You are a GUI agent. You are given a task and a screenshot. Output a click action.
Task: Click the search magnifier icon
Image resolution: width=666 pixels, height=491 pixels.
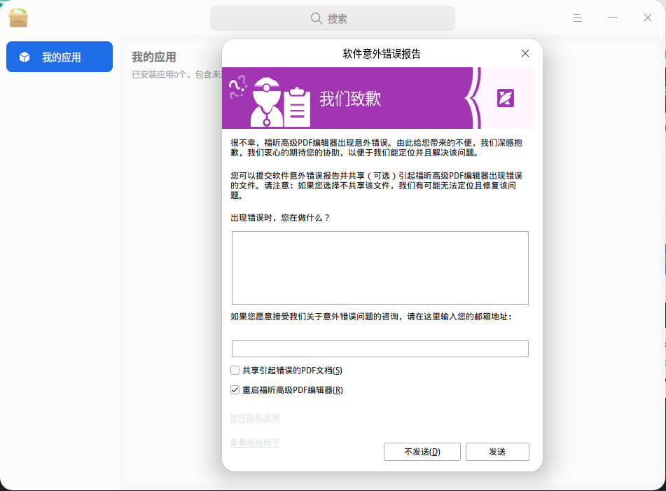coord(317,18)
